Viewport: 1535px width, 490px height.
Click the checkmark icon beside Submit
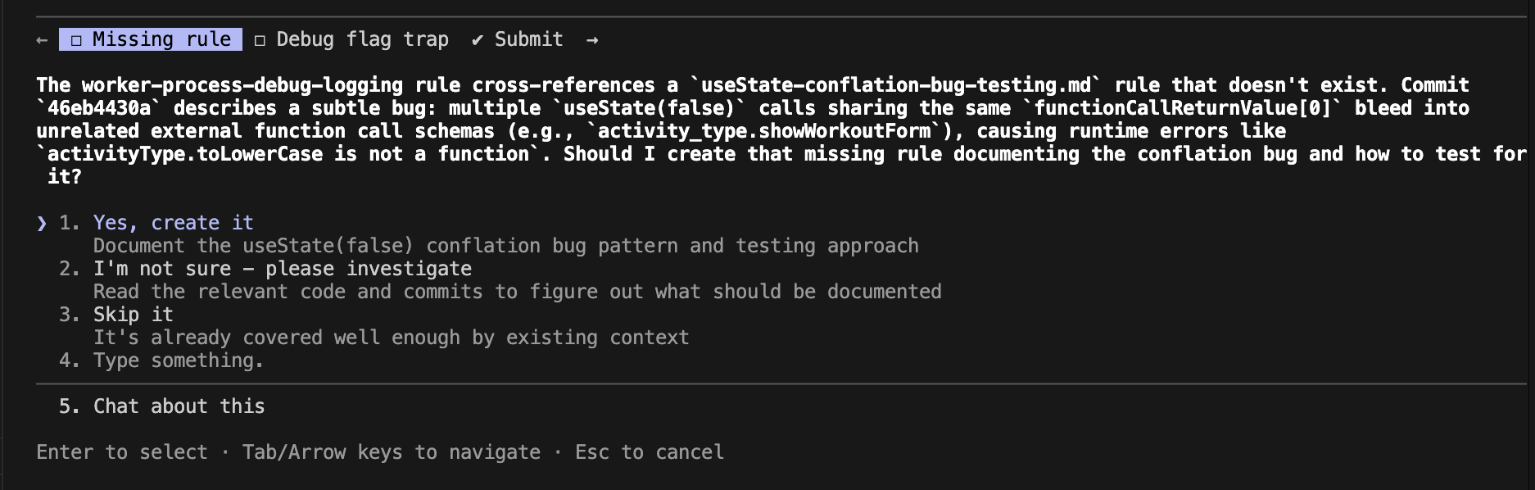coord(478,39)
